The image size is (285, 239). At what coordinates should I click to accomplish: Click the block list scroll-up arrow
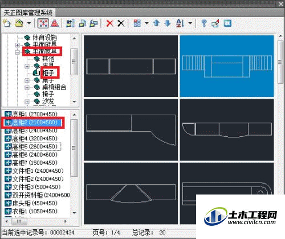pyautogui.click(x=74, y=115)
